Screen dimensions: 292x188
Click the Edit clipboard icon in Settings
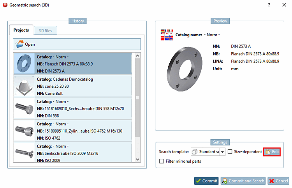268,152
